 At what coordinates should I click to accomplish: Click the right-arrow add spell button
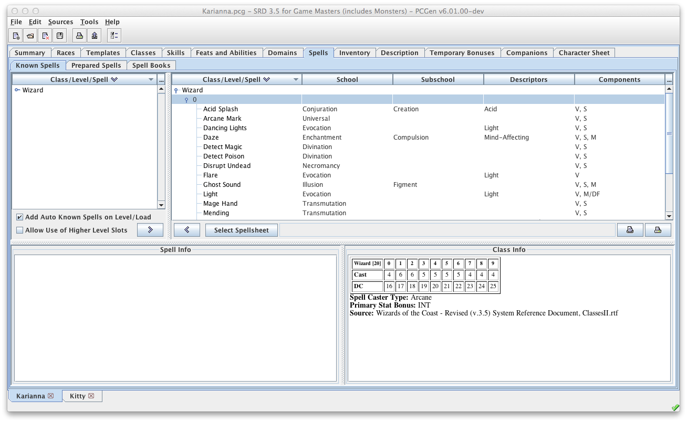[150, 230]
